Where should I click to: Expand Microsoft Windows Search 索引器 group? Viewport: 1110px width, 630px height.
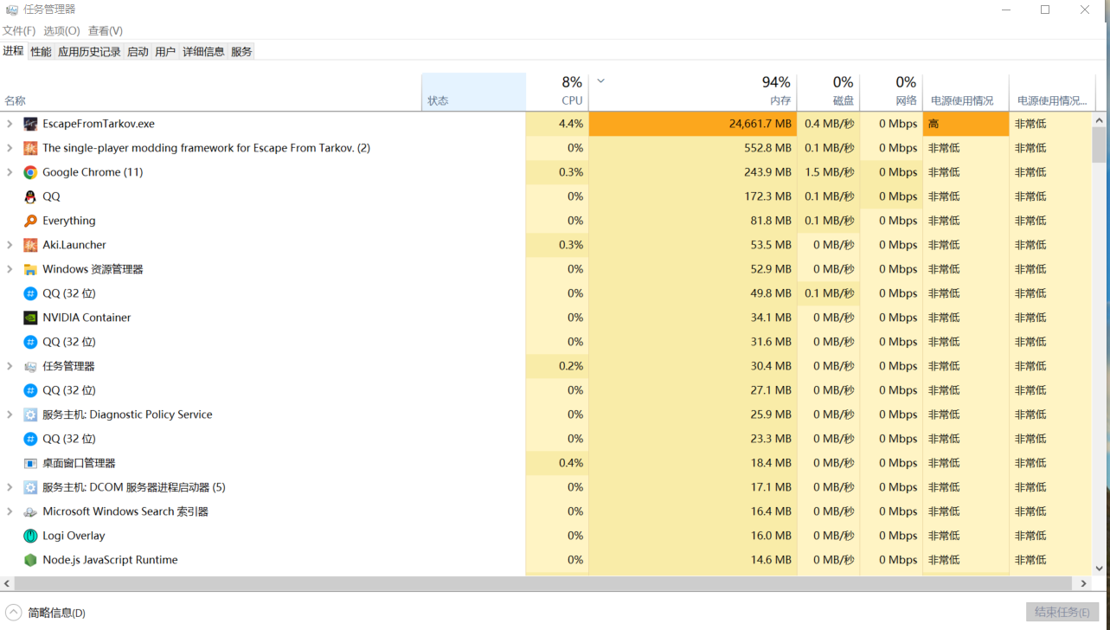(x=10, y=511)
